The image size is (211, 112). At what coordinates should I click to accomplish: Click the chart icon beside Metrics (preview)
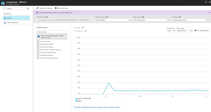click(5, 23)
